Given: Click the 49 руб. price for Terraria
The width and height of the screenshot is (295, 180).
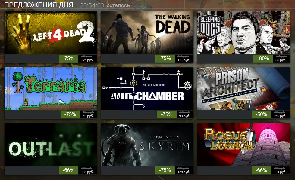Looking at the screenshot, I should [x=88, y=116].
